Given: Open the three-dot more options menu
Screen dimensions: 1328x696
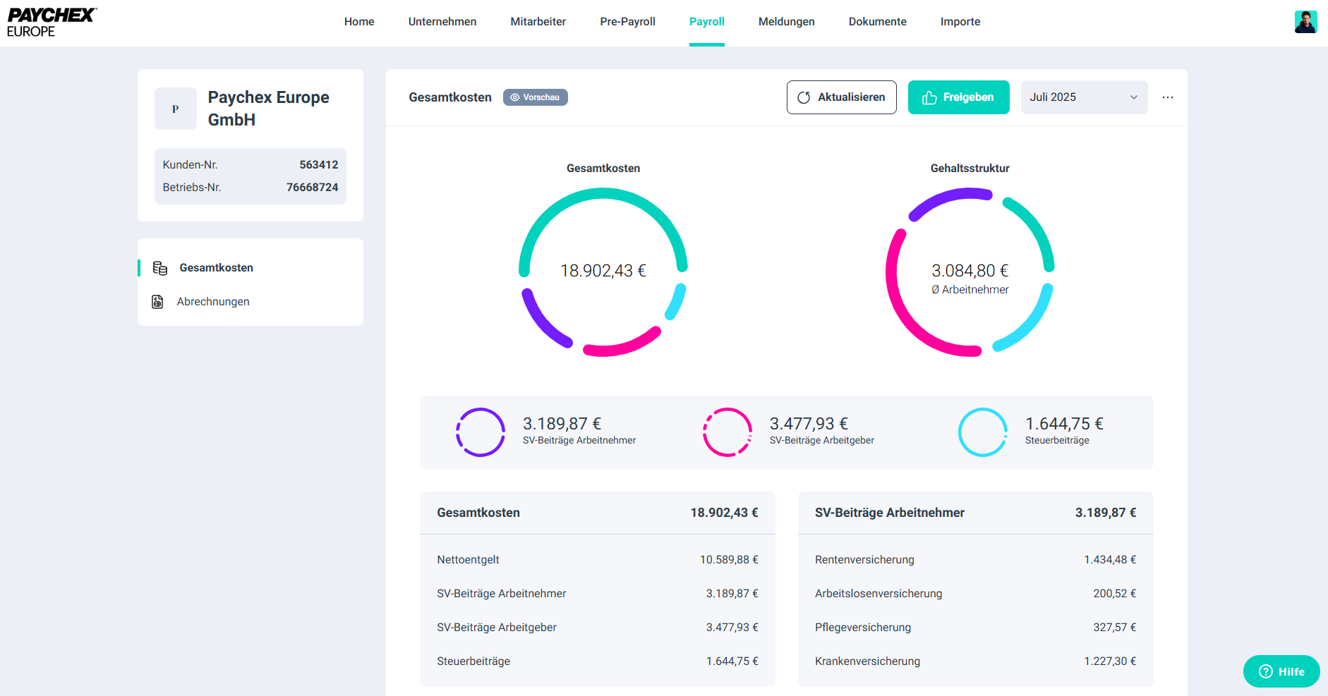Looking at the screenshot, I should tap(1168, 97).
